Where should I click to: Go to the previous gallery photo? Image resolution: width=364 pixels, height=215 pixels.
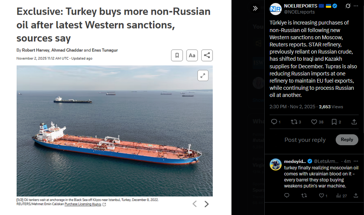pyautogui.click(x=194, y=204)
